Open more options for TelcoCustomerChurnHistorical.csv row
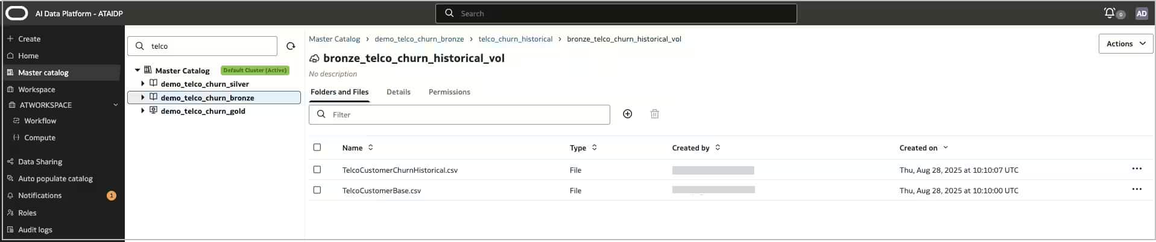Viewport: 1156px width, 242px height. coord(1137,169)
